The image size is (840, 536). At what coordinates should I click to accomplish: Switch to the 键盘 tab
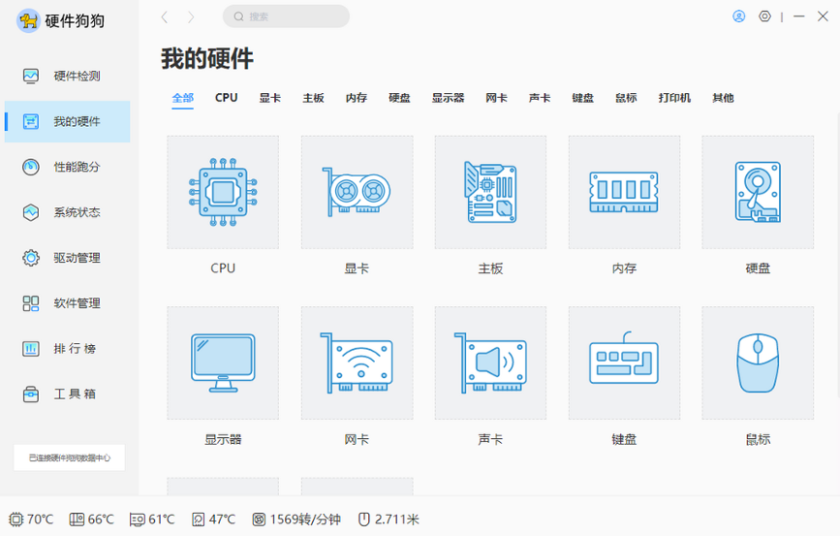click(583, 98)
